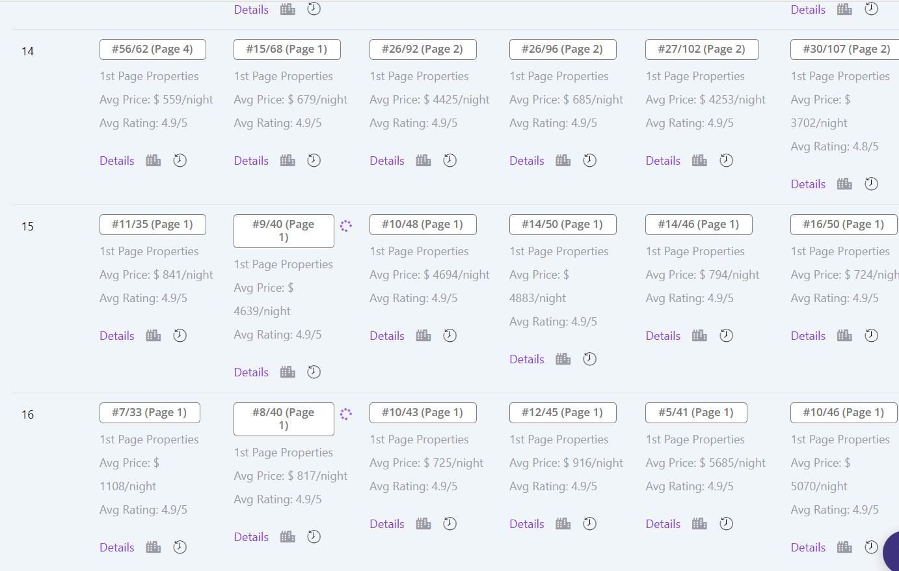Click the #11/35 (Page 1) rank badge
Image resolution: width=899 pixels, height=571 pixels.
pyautogui.click(x=152, y=224)
